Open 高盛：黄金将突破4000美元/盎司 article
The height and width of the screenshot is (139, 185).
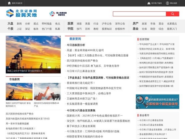point(85,50)
